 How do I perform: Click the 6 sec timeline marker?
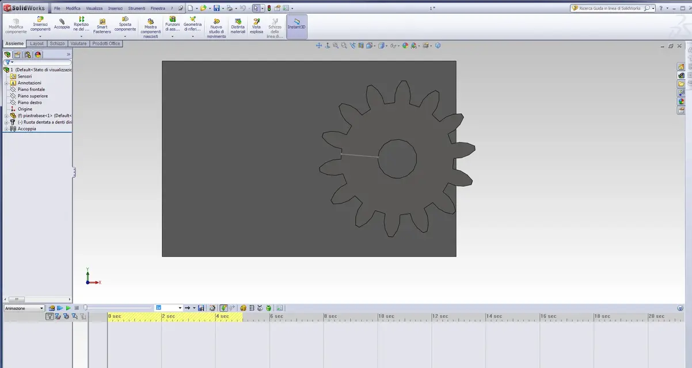click(x=276, y=316)
